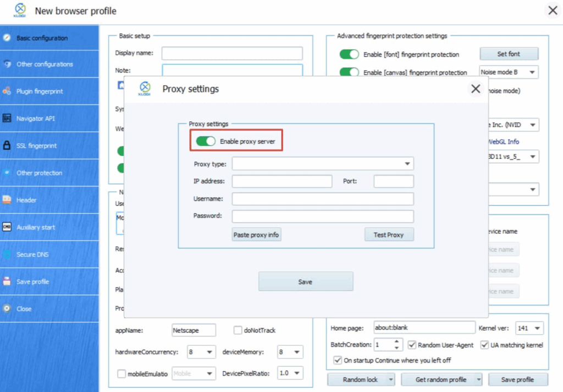Viewport: 563px width, 392px height.
Task: Click the SSL fingerprint padlock icon
Action: [x=7, y=145]
